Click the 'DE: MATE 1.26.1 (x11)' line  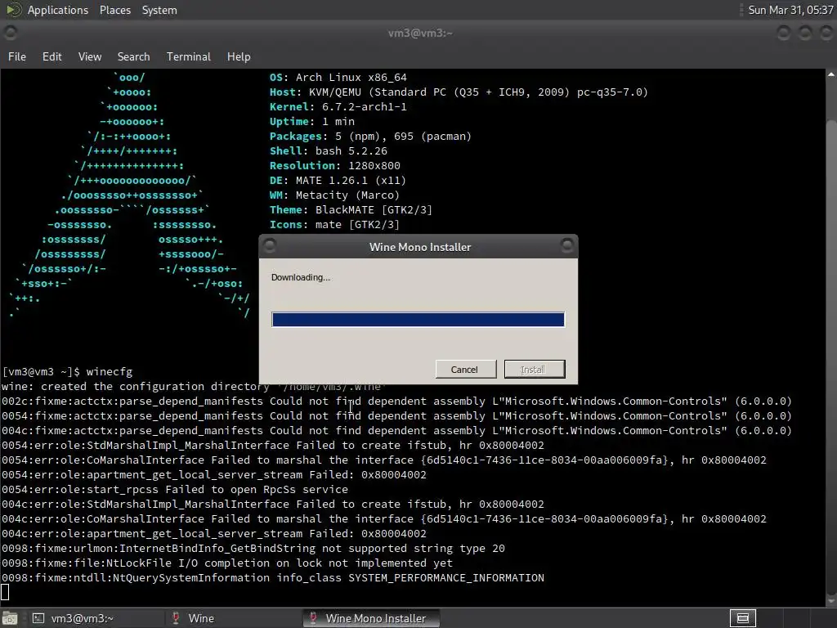click(x=338, y=181)
